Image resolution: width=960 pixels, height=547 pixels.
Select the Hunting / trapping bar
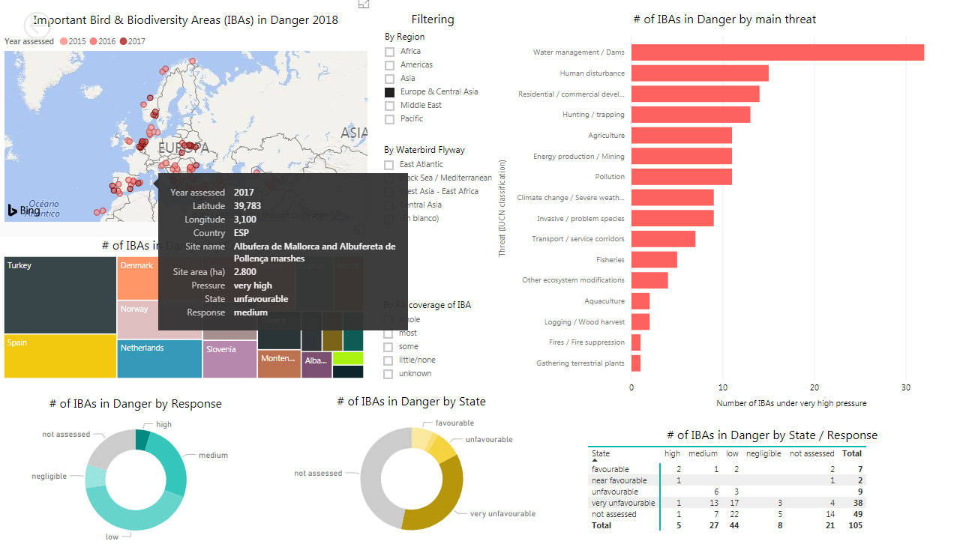pyautogui.click(x=691, y=115)
